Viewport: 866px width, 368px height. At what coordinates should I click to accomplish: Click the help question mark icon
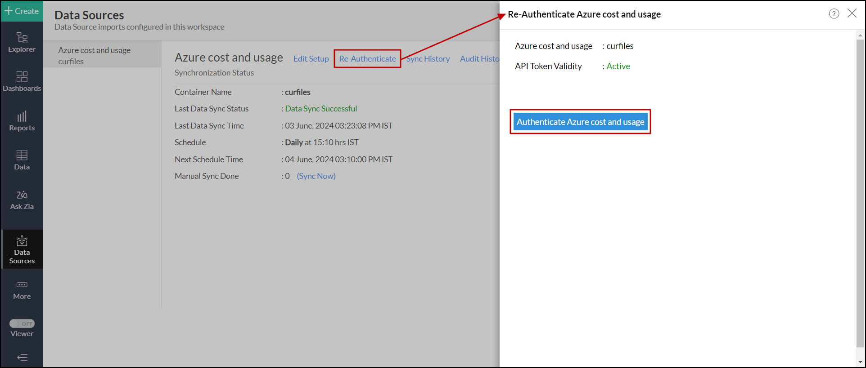(x=834, y=13)
